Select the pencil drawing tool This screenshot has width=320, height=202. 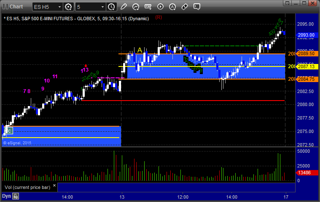click(x=124, y=7)
